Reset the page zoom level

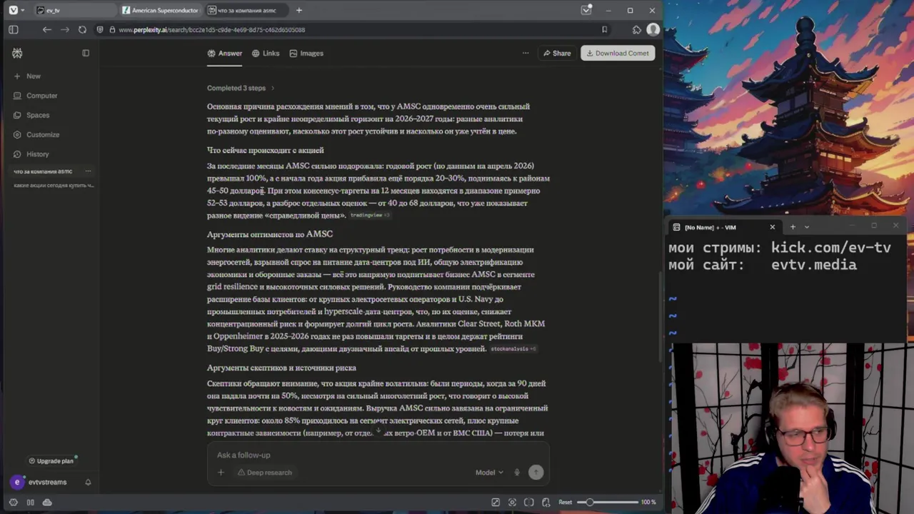(x=565, y=502)
